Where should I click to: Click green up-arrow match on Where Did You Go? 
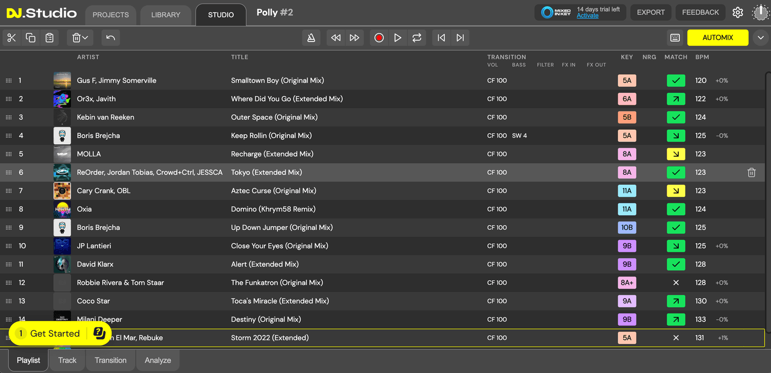[676, 99]
